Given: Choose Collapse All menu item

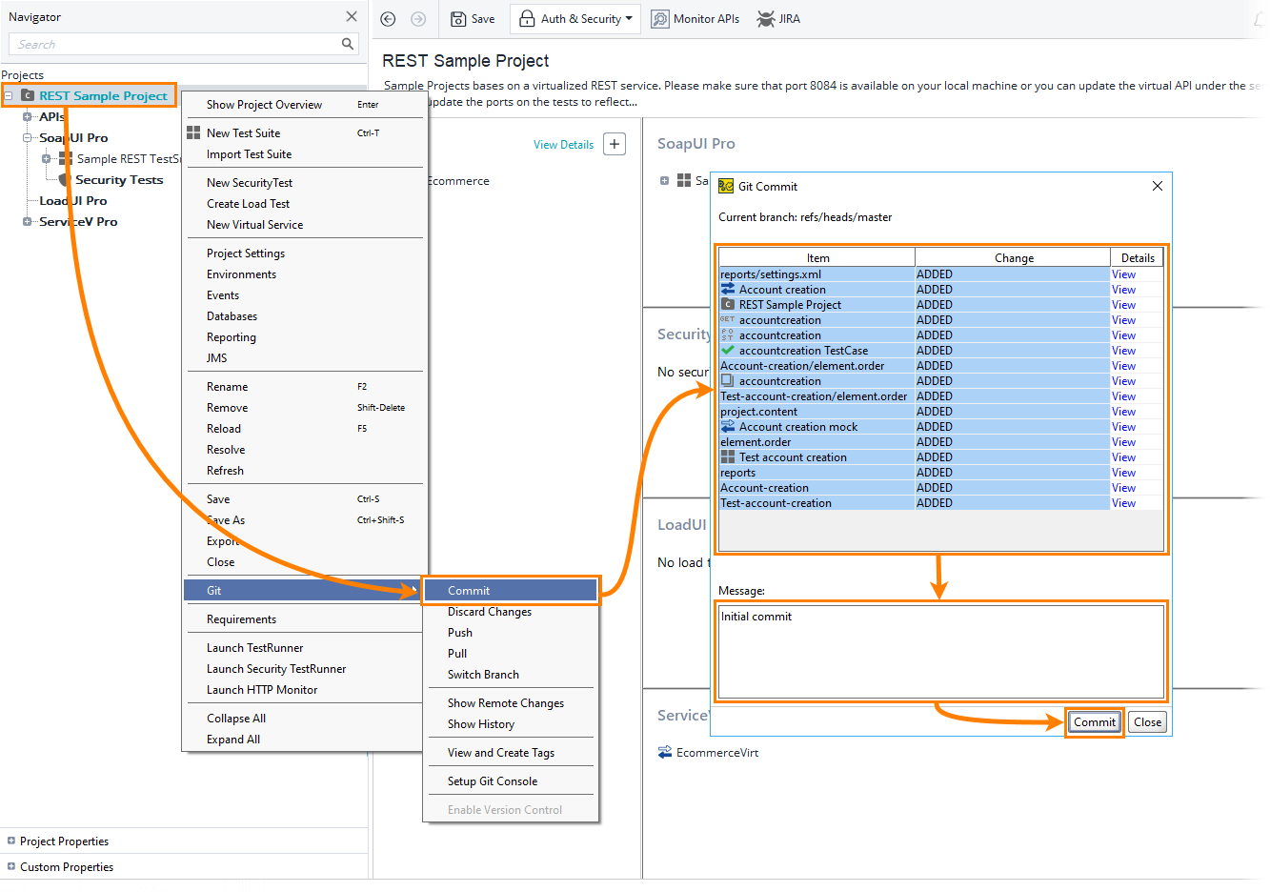Looking at the screenshot, I should [x=303, y=719].
